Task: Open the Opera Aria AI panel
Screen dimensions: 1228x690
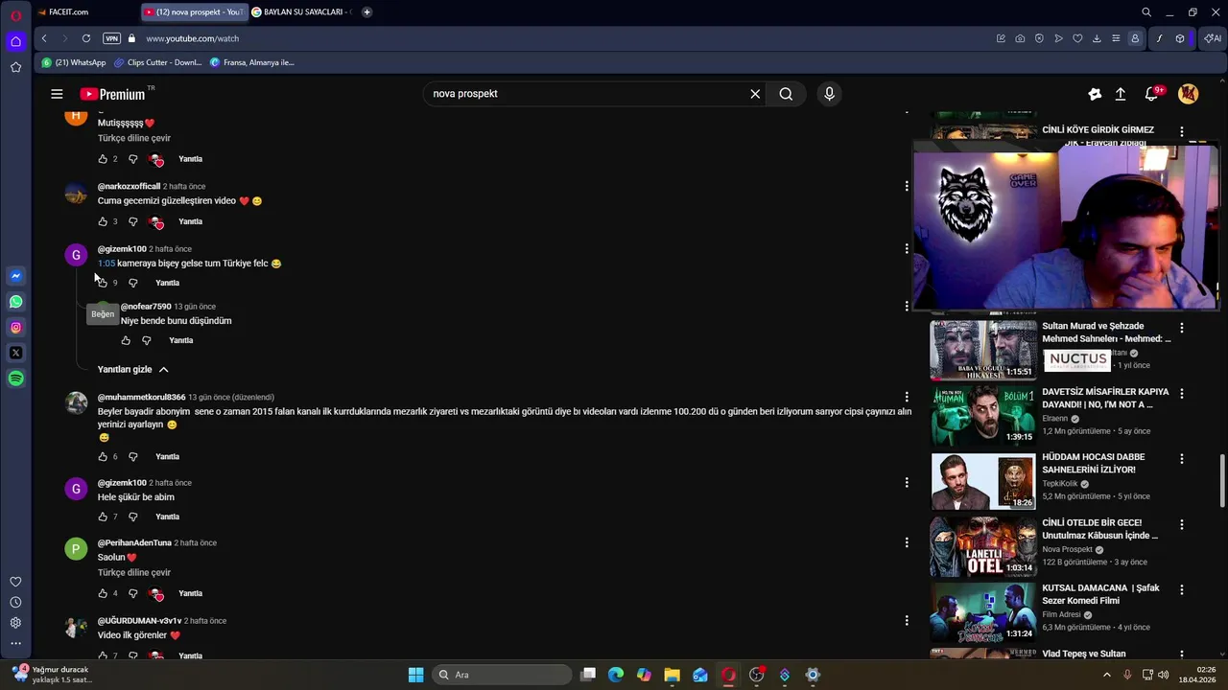Action: click(x=1213, y=38)
